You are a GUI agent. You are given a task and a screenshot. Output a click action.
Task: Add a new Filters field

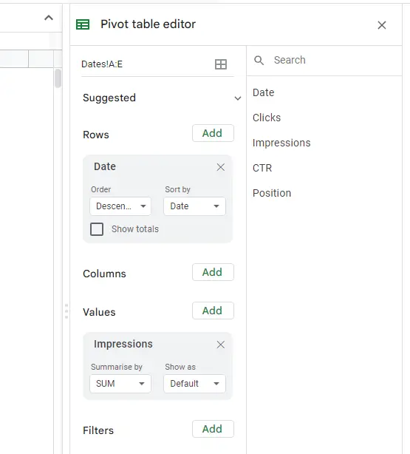(x=213, y=429)
